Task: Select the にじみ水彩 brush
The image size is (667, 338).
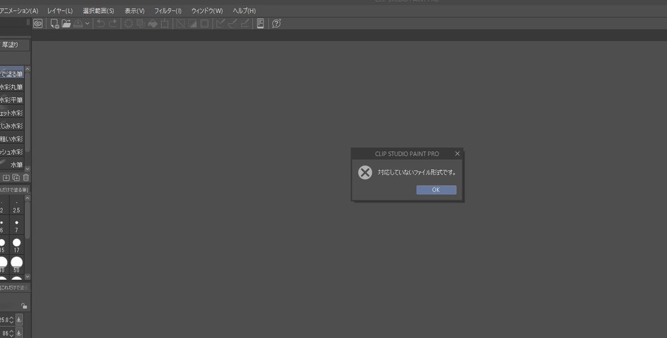Action: 12,126
